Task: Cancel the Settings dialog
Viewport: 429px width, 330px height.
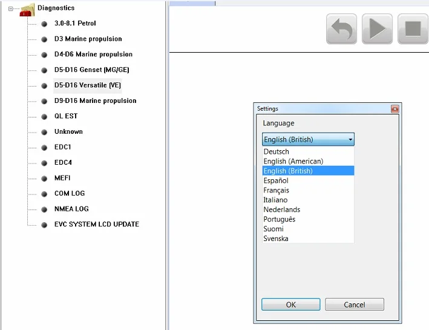Action: click(355, 305)
